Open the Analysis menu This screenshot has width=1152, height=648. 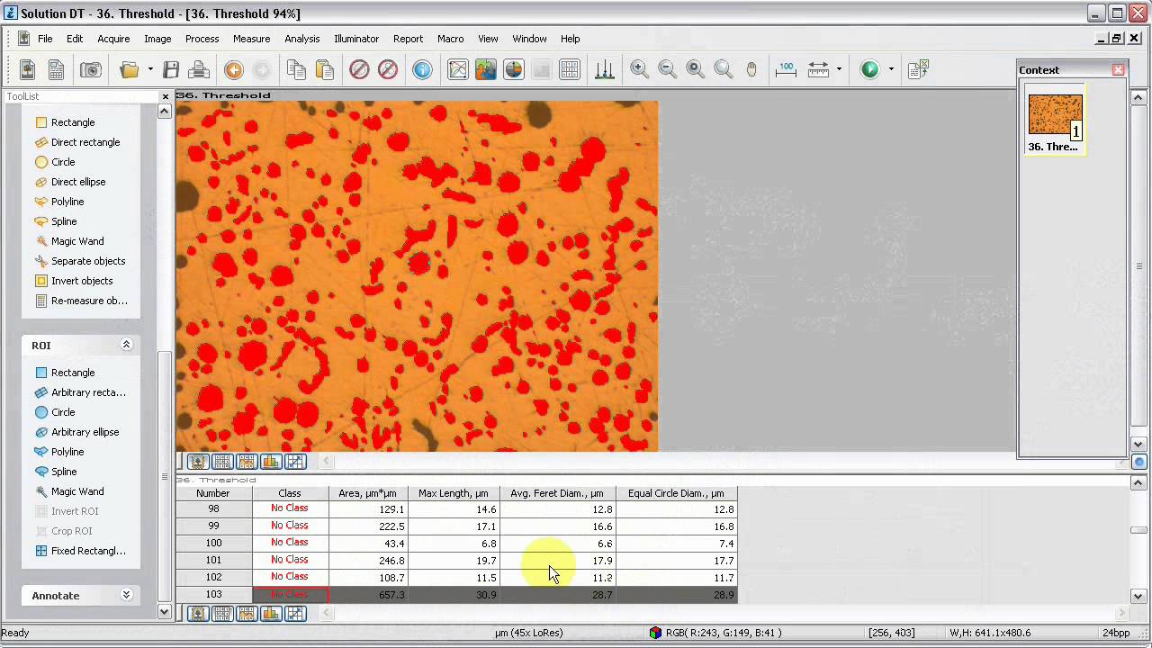[x=301, y=39]
